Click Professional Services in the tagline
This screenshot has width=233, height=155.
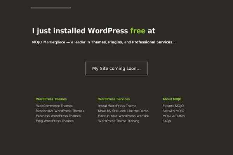click(152, 42)
